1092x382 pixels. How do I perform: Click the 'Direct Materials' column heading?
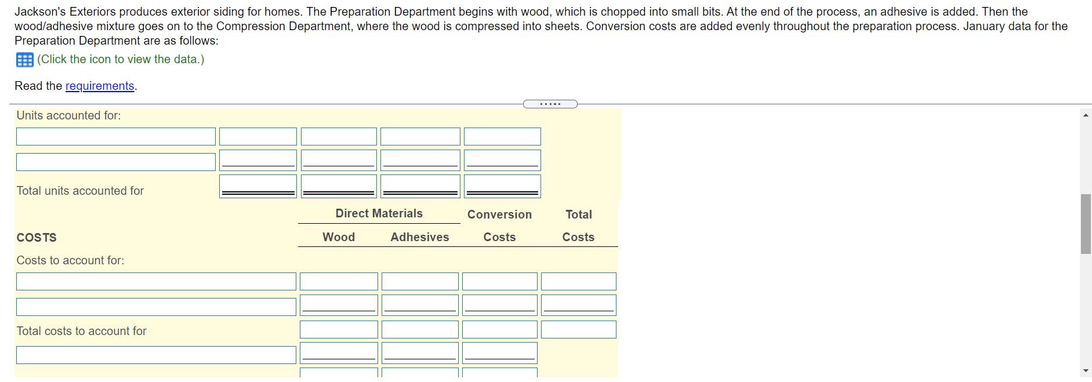click(x=379, y=213)
